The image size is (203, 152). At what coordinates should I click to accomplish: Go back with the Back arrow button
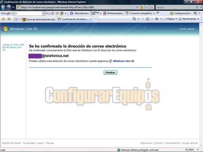pos(3,7)
